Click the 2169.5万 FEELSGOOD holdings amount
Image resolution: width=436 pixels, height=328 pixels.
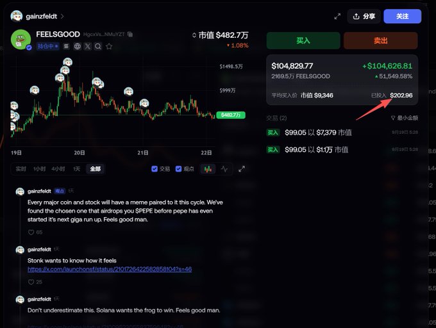pos(301,76)
